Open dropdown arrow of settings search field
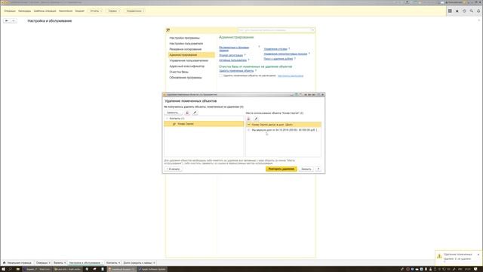This screenshot has height=272, width=483. click(x=312, y=30)
